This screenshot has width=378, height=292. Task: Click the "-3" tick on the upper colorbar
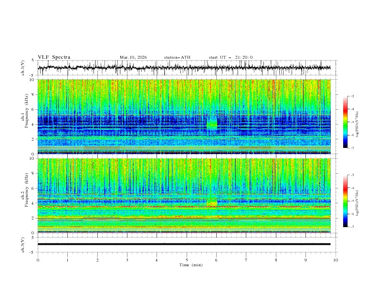pyautogui.click(x=352, y=96)
